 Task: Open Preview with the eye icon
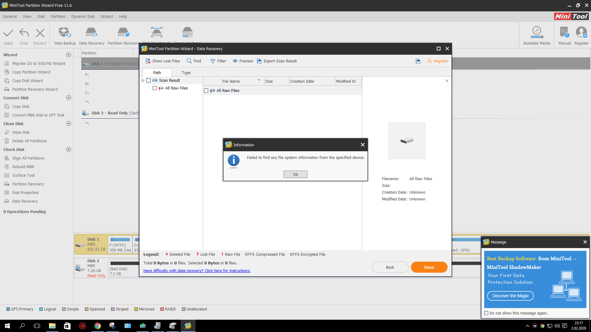(235, 61)
